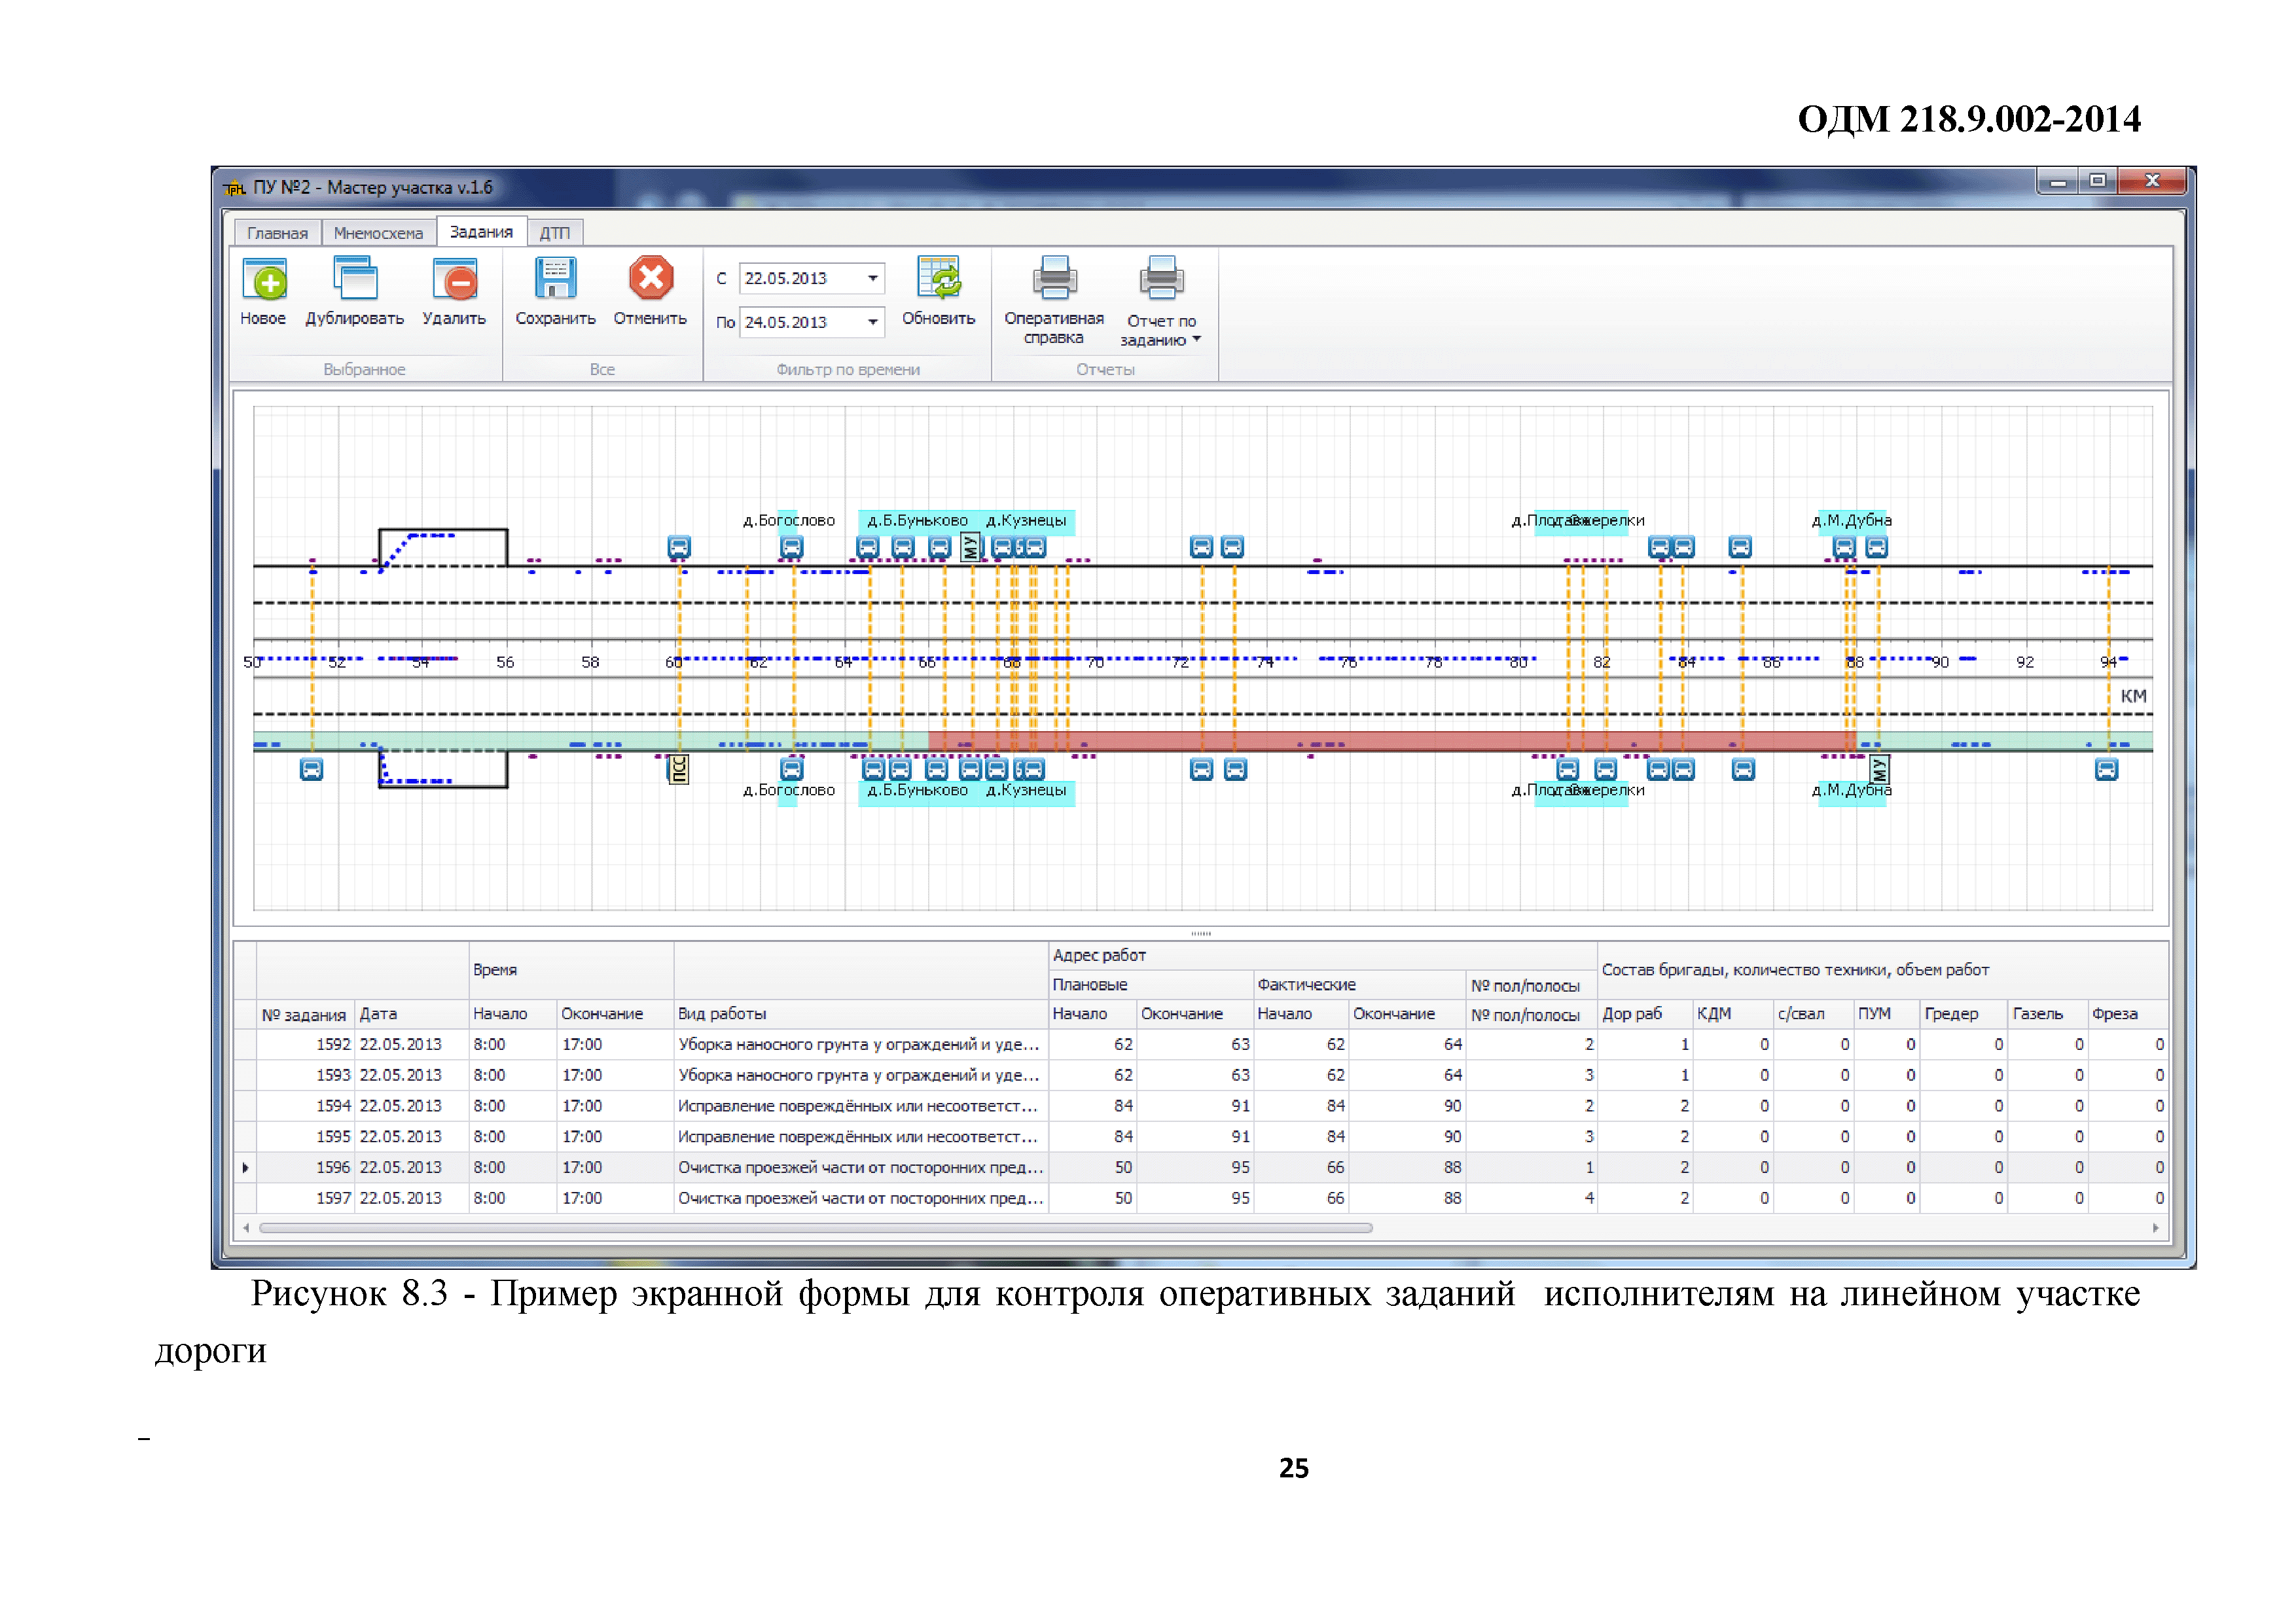2296x1624 pixels.
Task: Click the red Отменить cancel icon
Action: tap(650, 279)
